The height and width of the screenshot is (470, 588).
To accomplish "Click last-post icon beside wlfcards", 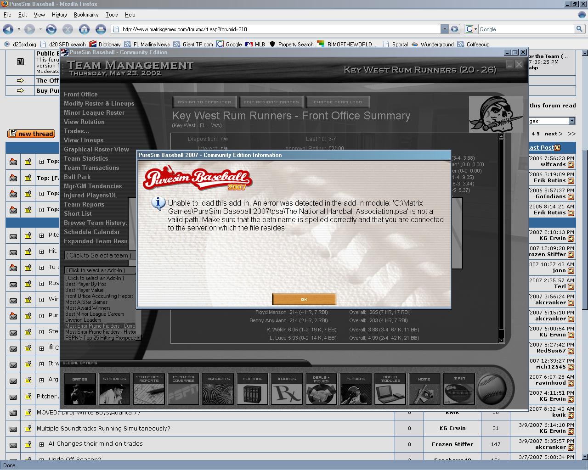I will tap(571, 164).
